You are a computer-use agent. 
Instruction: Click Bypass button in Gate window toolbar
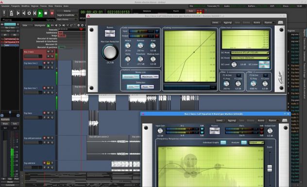[269, 22]
